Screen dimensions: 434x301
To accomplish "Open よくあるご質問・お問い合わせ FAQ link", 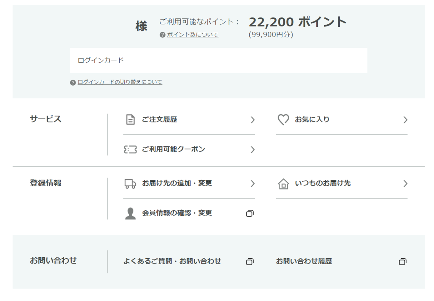I will click(172, 261).
